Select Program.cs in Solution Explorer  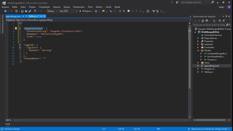point(209,69)
